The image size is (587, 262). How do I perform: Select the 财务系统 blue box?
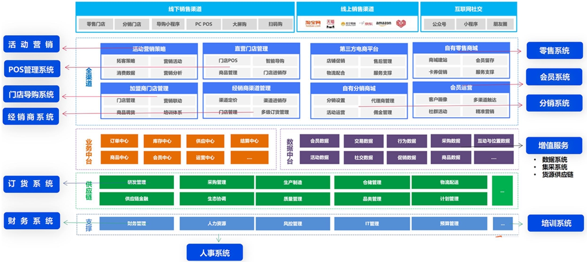tap(31, 221)
